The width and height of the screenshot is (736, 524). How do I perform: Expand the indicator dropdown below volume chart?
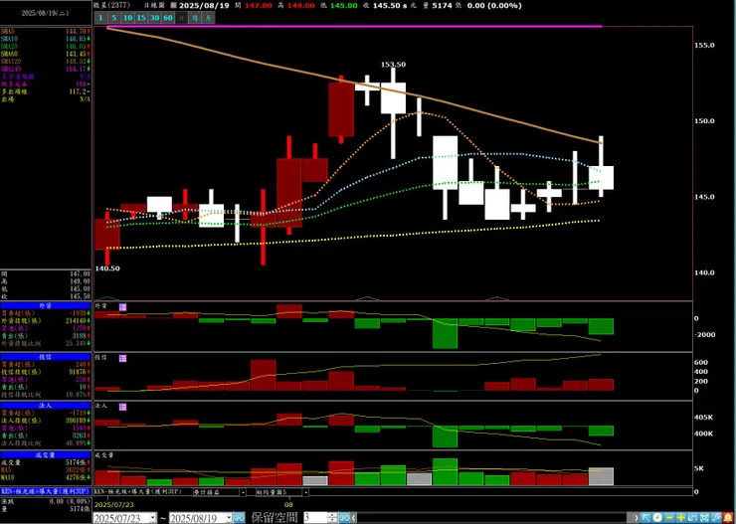(x=243, y=492)
